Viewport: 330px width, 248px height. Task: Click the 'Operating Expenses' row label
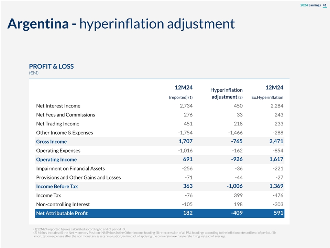point(58,151)
